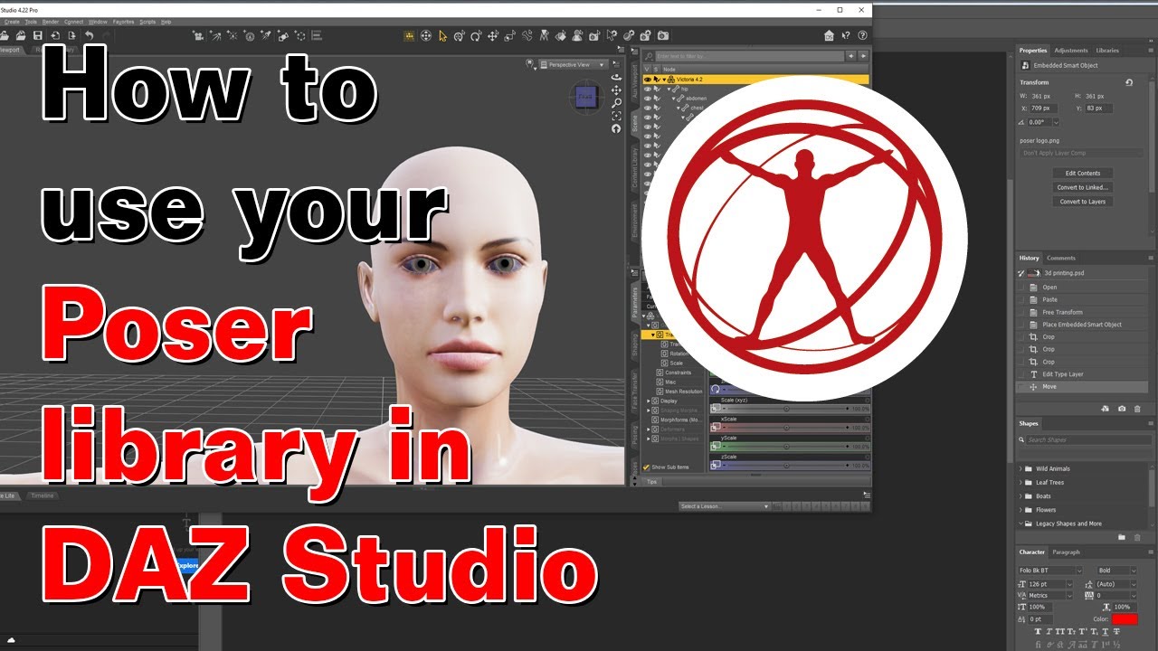Click the History snapshot camera icon
Viewport: 1158px width, 651px height.
pos(1122,409)
